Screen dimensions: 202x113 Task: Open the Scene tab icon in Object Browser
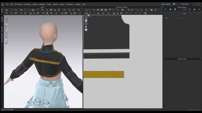pos(165,9)
